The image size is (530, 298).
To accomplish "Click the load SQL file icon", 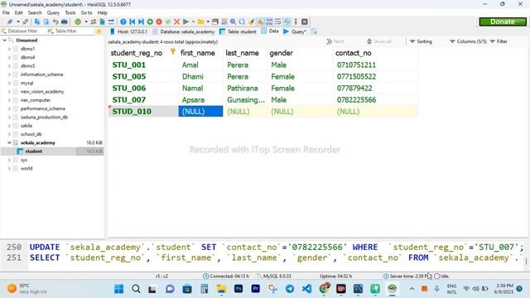I will [x=102, y=22].
